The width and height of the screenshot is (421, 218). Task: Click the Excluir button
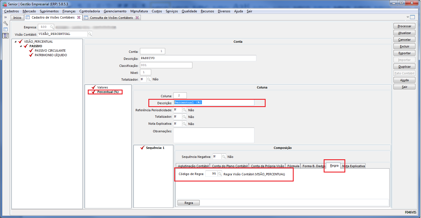click(404, 46)
